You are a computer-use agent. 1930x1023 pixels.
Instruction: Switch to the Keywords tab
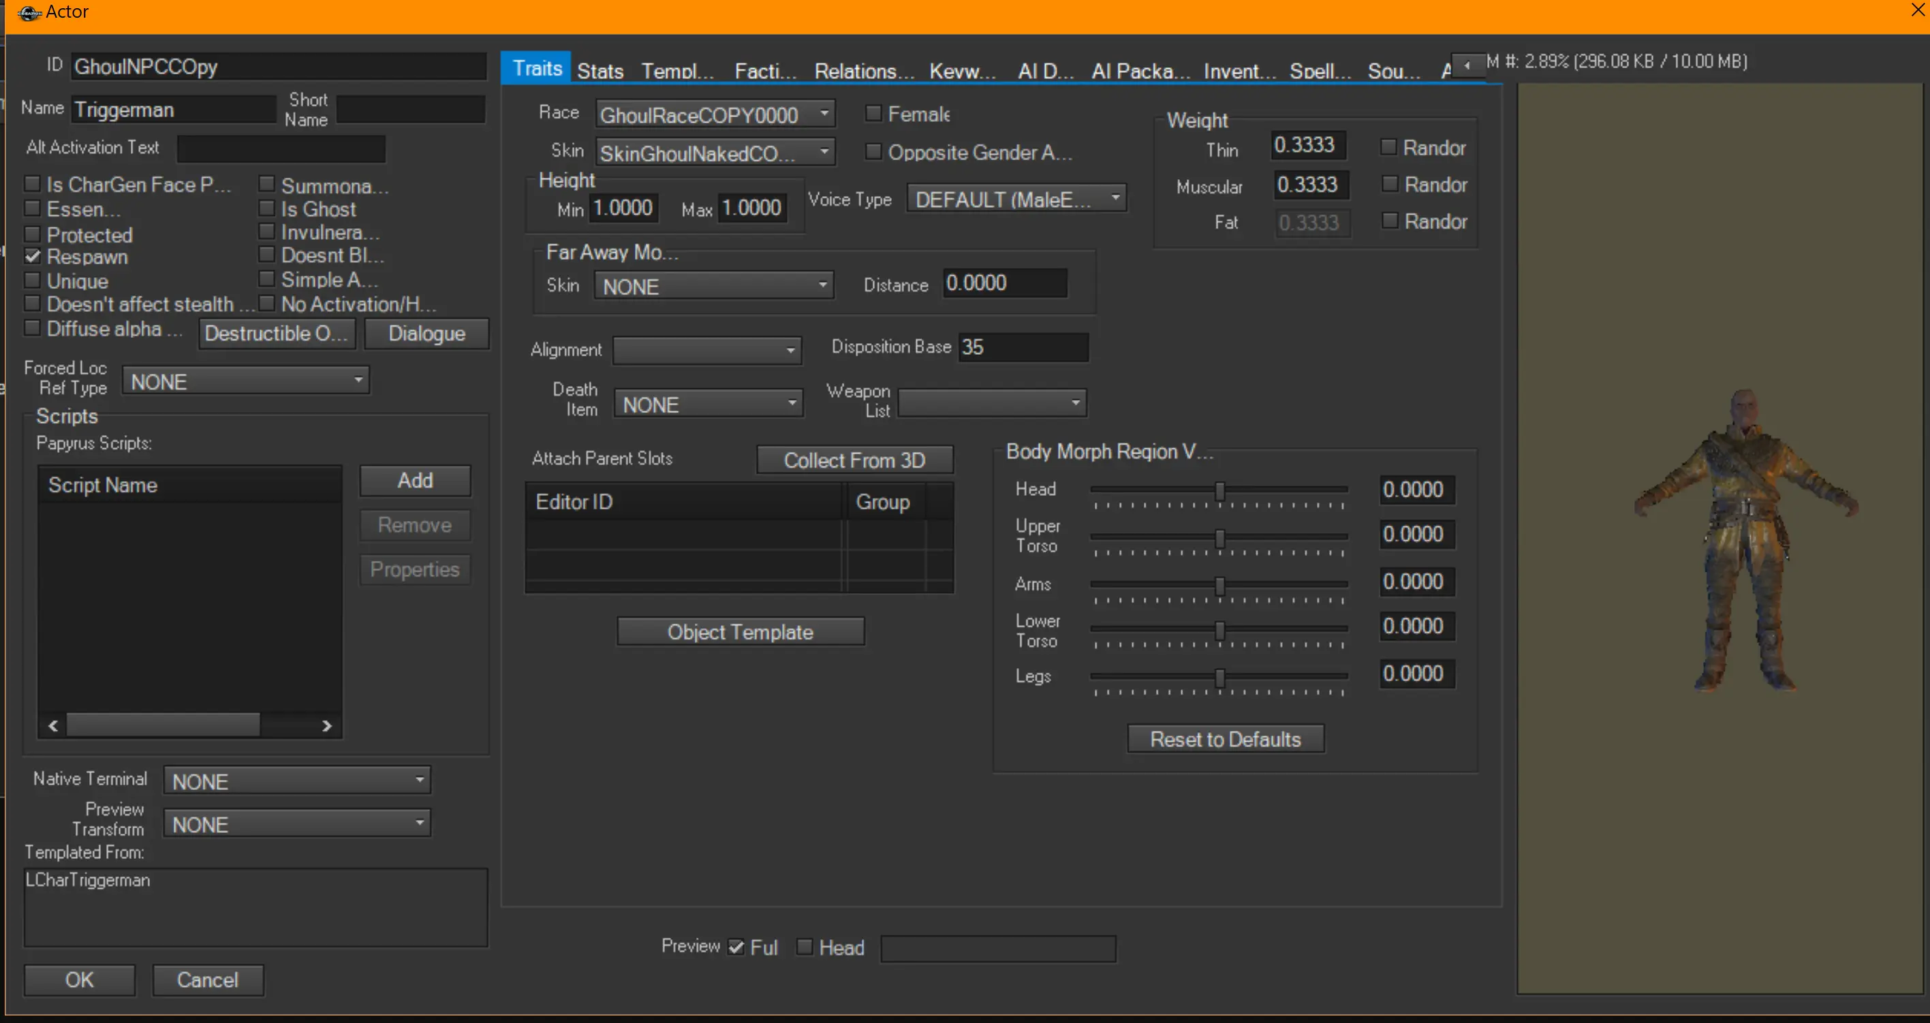click(x=962, y=70)
